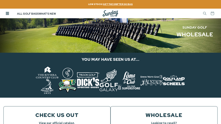Click the search magnifier icon

pos(205,13)
